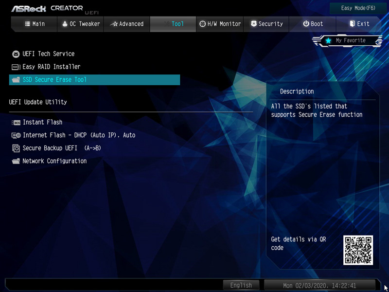Click the wrench icon on Tool tab
Image resolution: width=389 pixels, height=292 pixels.
(x=166, y=24)
